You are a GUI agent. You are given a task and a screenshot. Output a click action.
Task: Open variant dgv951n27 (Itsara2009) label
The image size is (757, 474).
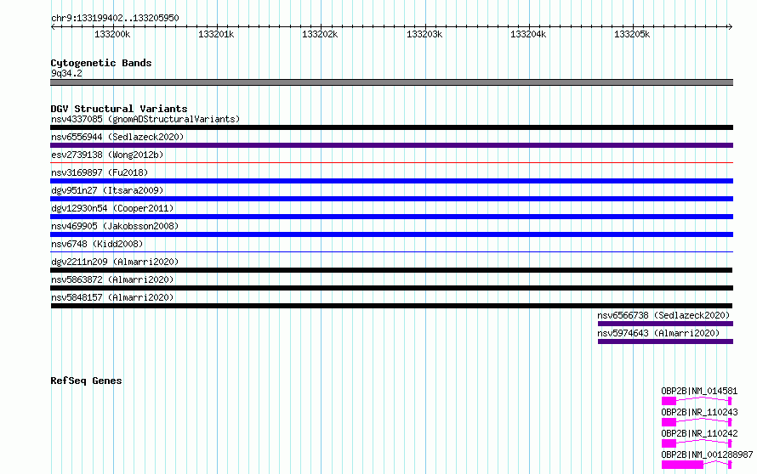[107, 190]
